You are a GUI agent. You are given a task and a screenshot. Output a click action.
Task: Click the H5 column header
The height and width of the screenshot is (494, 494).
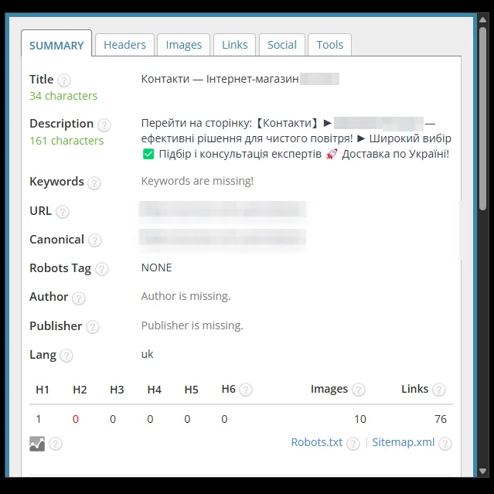coord(192,390)
